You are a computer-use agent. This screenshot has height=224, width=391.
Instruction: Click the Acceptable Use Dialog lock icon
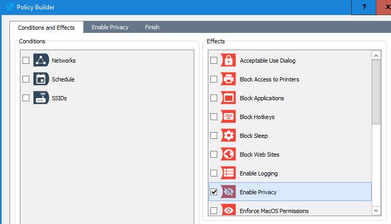[x=228, y=60]
